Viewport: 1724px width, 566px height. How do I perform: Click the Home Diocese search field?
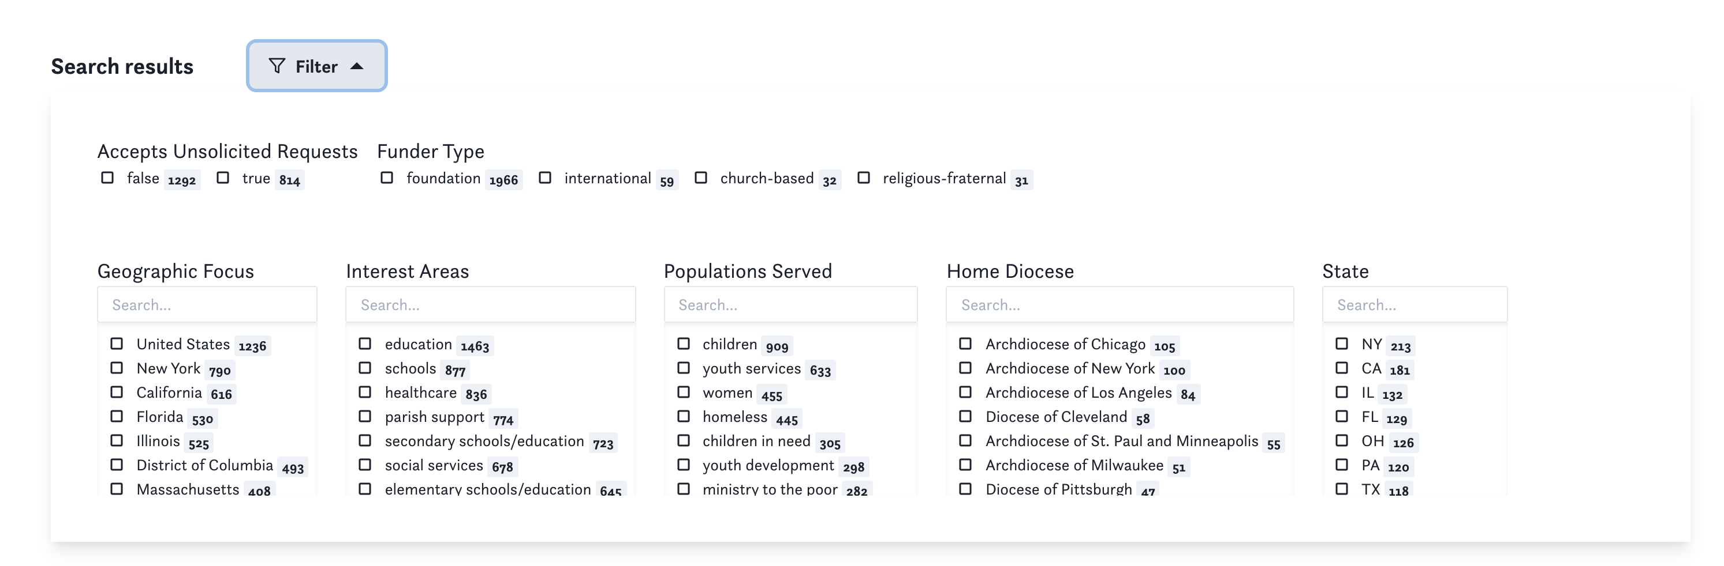[1119, 304]
